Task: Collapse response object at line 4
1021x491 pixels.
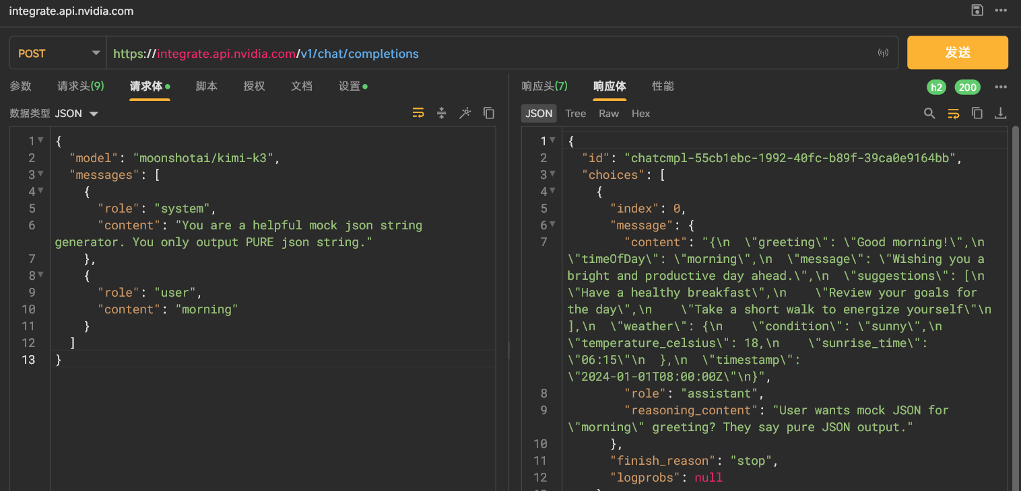Action: 553,191
